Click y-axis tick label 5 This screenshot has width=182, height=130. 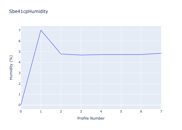pyautogui.click(x=19, y=52)
